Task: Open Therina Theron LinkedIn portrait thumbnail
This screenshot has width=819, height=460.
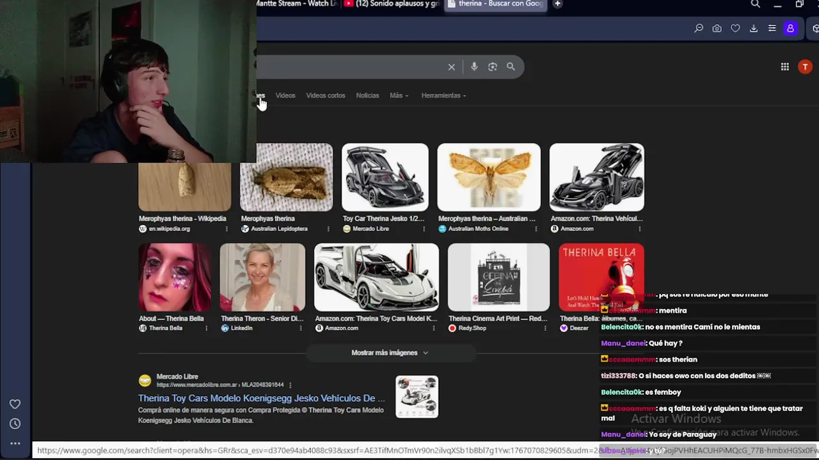Action: click(x=262, y=277)
